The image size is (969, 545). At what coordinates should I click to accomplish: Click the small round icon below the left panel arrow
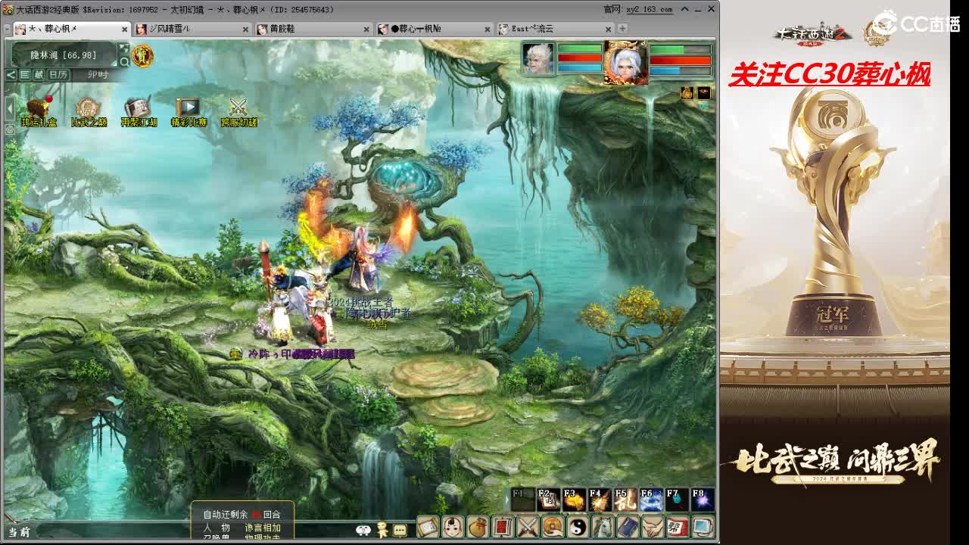(x=9, y=130)
